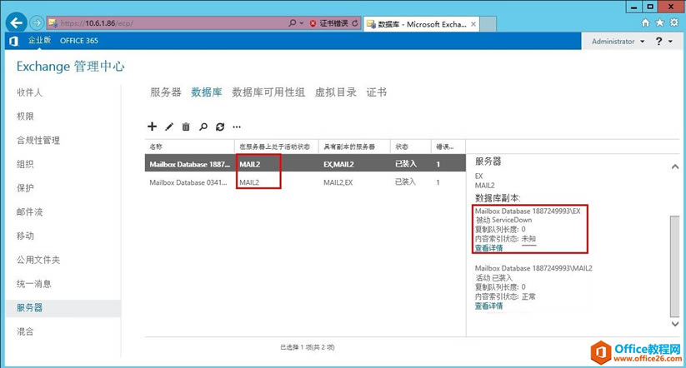The width and height of the screenshot is (686, 368).
Task: Switch to the 数据库可用性组 tab
Action: coord(268,92)
